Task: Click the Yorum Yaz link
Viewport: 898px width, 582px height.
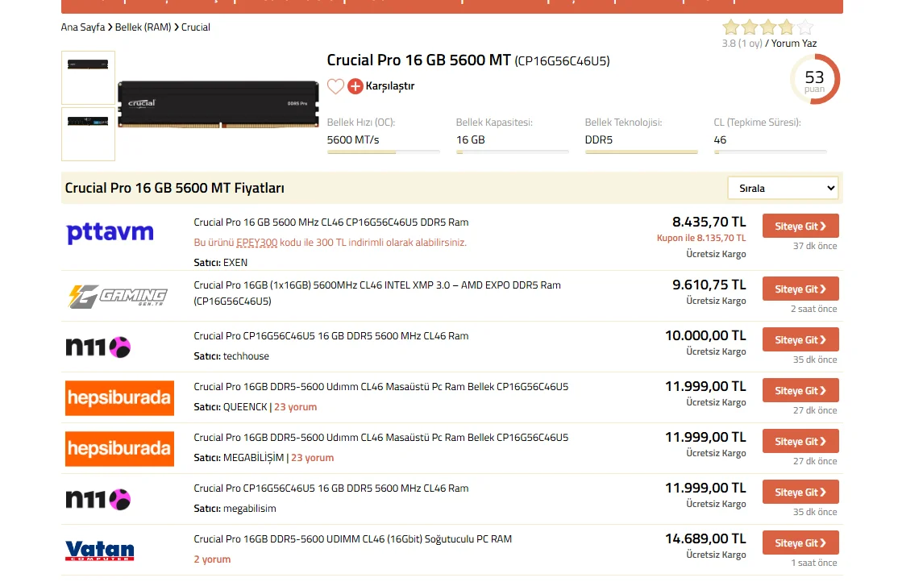Action: click(794, 43)
